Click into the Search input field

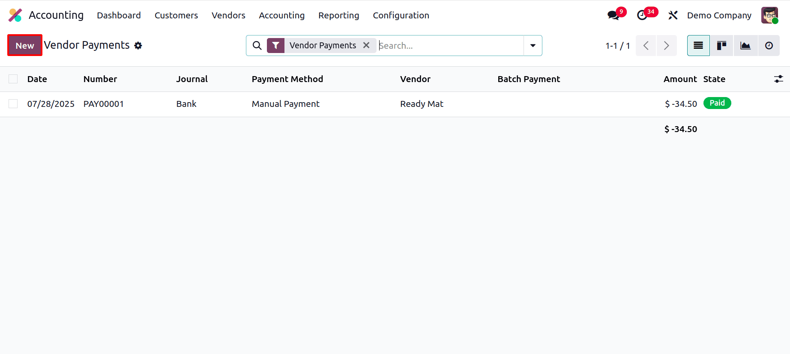tap(450, 45)
